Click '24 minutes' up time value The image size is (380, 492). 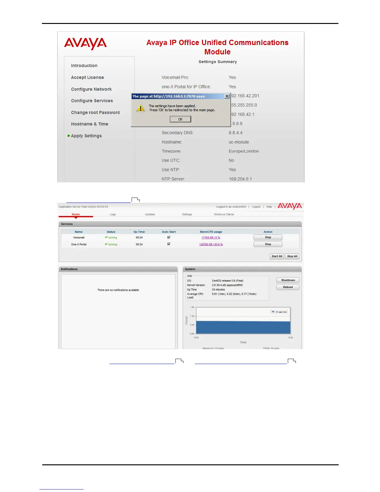coord(218,289)
